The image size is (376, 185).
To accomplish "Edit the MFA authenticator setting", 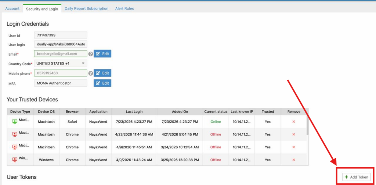I will pyautogui.click(x=102, y=83).
